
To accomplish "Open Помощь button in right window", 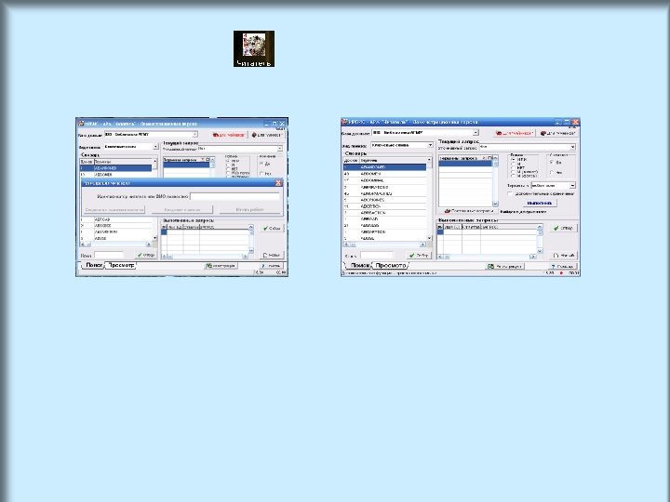I will click(562, 267).
